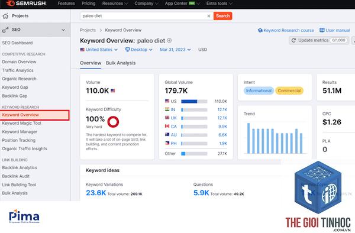Open the Projects home icon
The height and width of the screenshot is (233, 355).
(x=5, y=16)
